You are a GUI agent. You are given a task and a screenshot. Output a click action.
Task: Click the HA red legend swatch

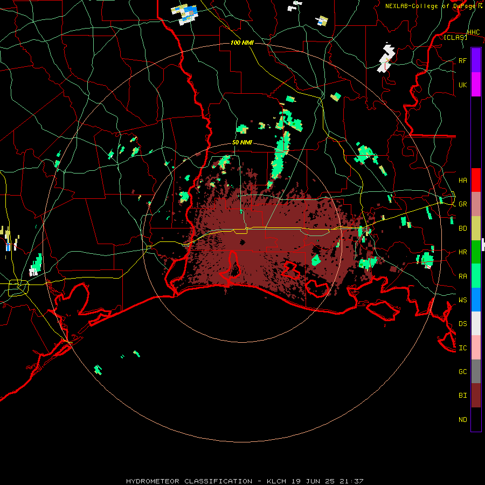[476, 180]
